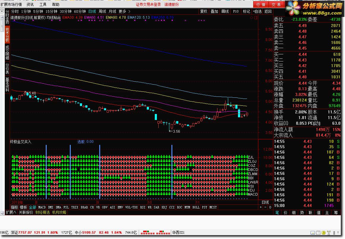The image size is (345, 239).
Task: Select the 日线 daily chart period
Action: tap(92, 12)
